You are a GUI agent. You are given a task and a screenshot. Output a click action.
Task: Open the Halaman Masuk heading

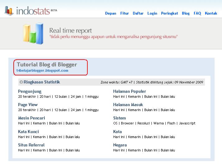click(x=128, y=105)
